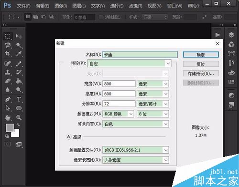The width and height of the screenshot is (239, 187).
Task: Confirm the New dialog with OK button
Action: click(x=201, y=55)
